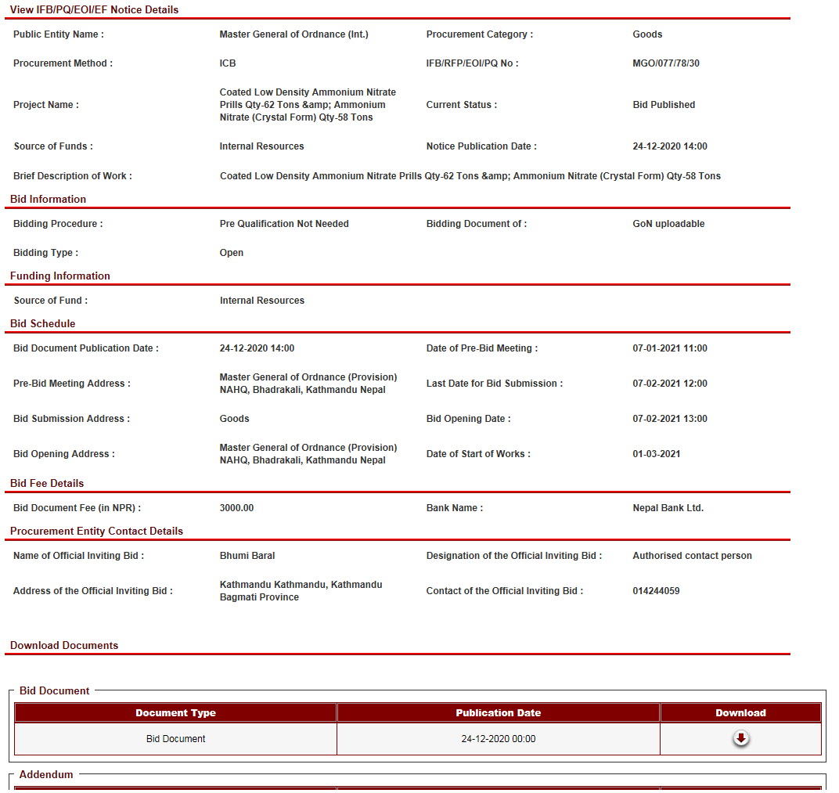Click the Bid Schedule section heading
839x793 pixels.
click(42, 323)
